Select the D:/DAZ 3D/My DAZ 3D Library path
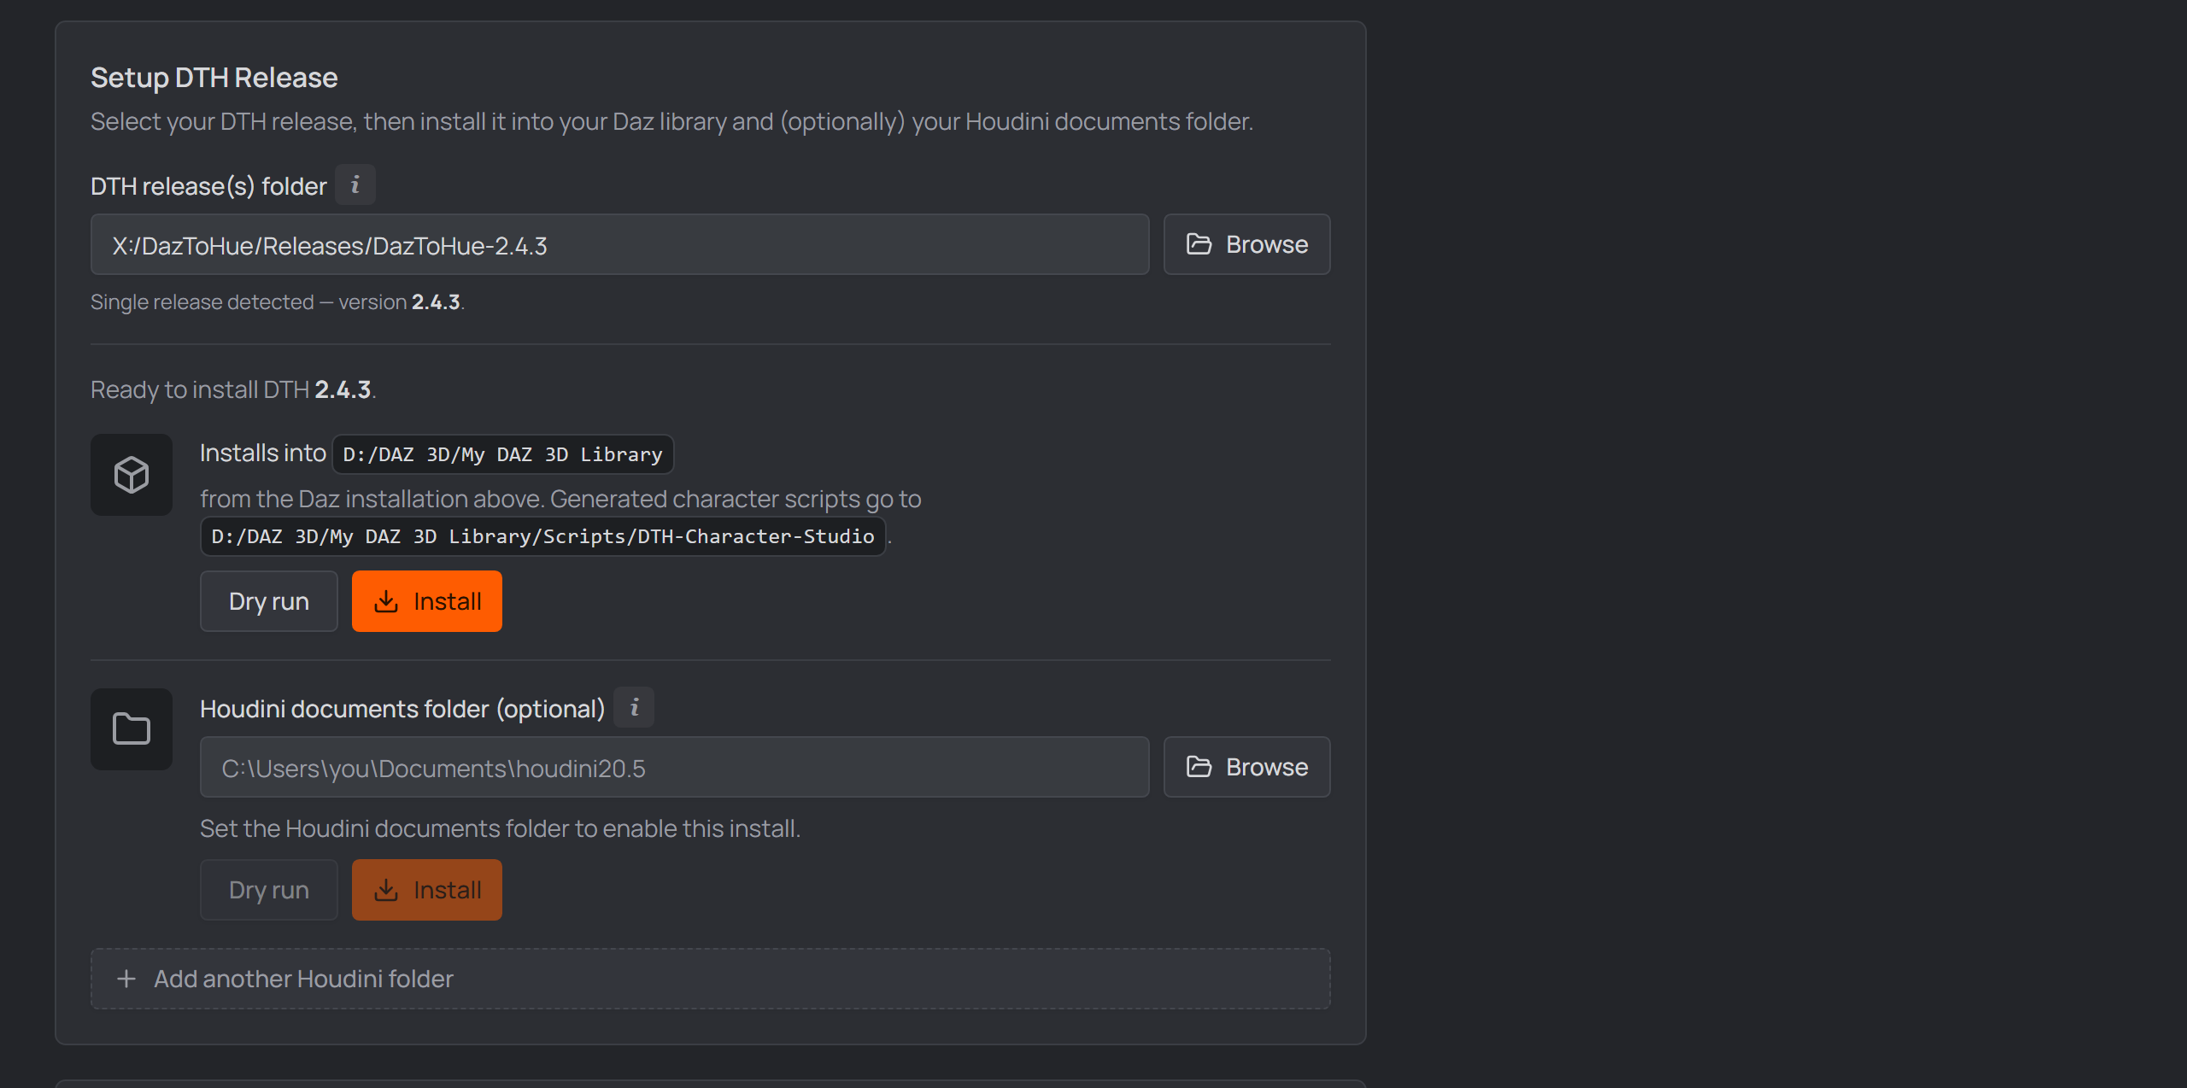 502,454
